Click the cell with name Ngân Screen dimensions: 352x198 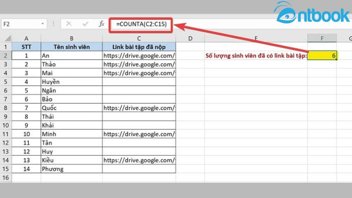tap(72, 91)
